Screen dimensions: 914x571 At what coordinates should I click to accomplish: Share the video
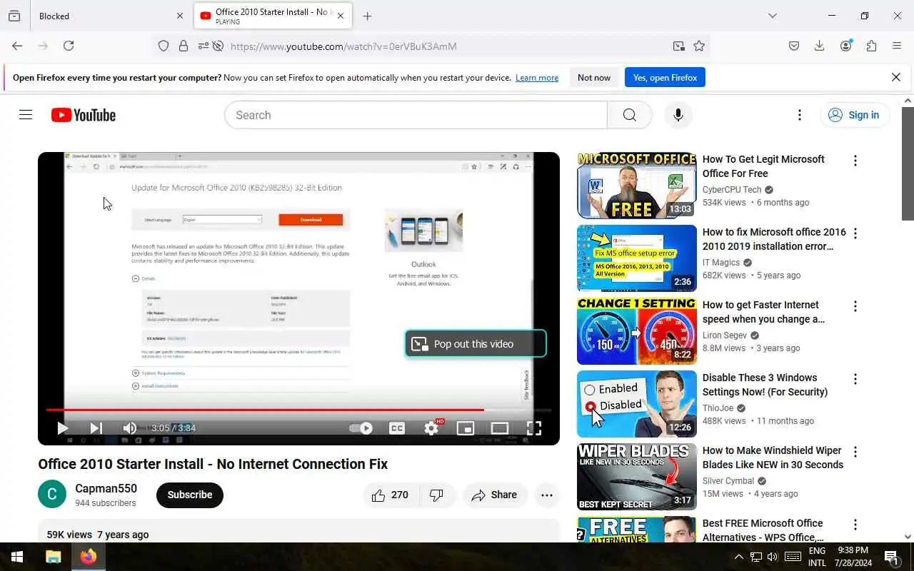pos(494,495)
